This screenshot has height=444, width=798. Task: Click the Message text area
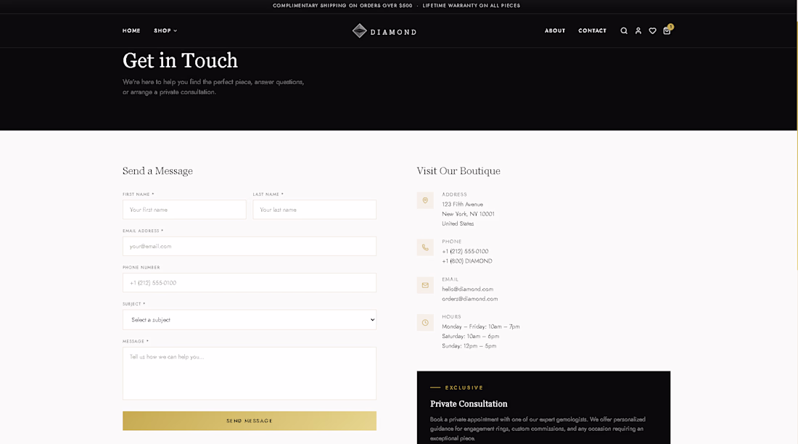[250, 374]
